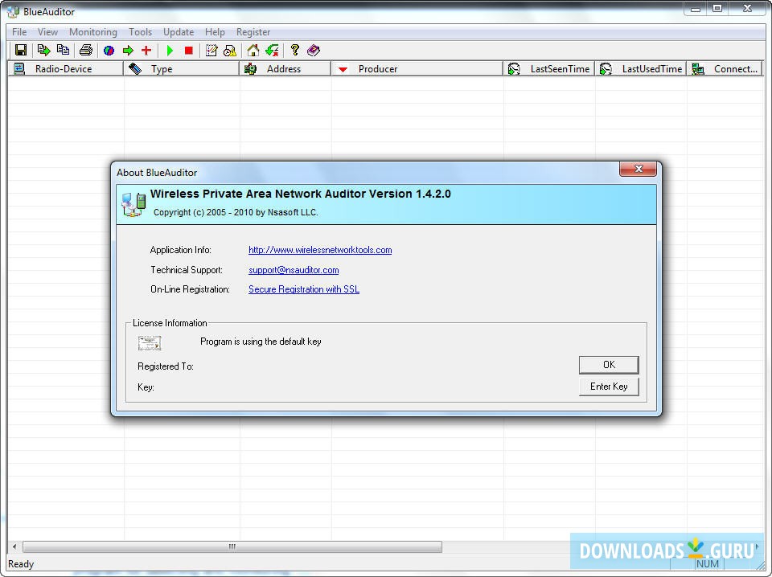Click the Enter Key button
The width and height of the screenshot is (772, 577).
pos(609,387)
